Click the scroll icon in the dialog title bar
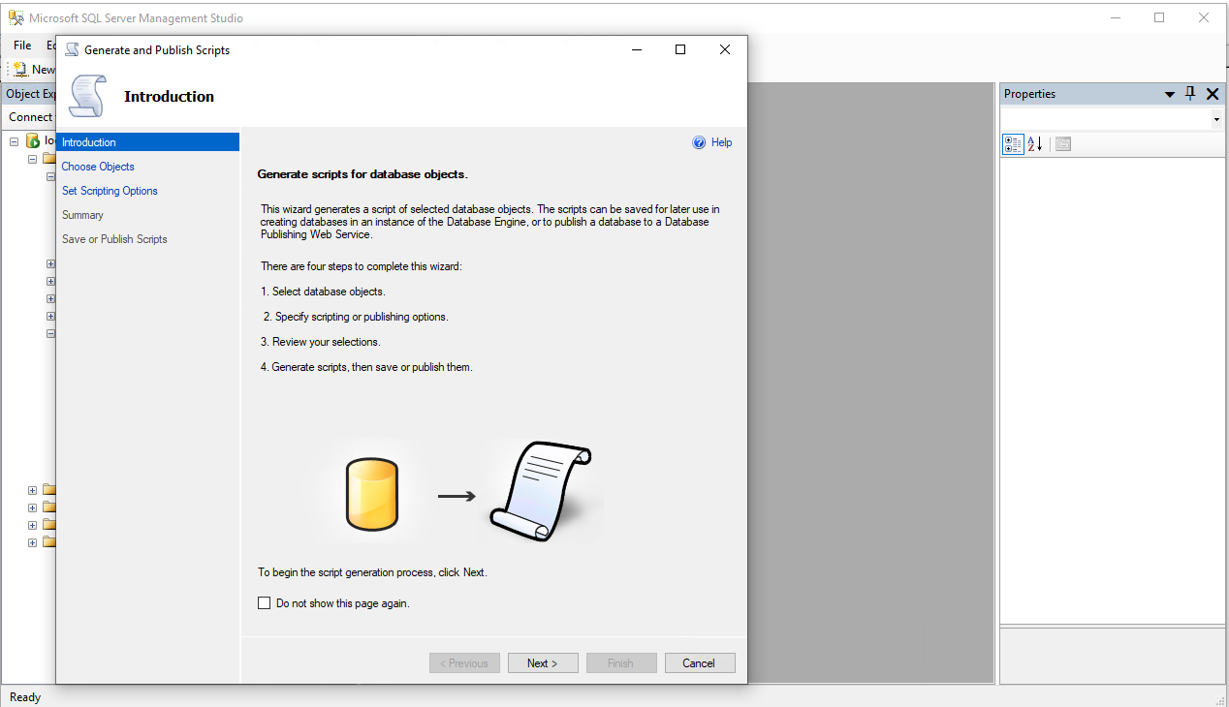1229x707 pixels. (x=72, y=50)
